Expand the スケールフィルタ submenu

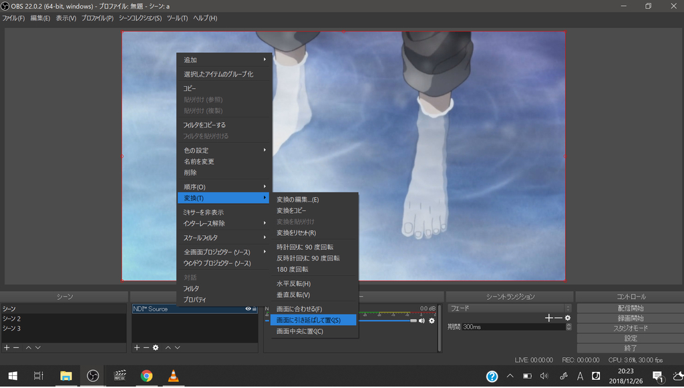[223, 238]
